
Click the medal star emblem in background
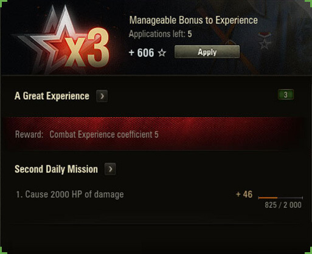265,41
